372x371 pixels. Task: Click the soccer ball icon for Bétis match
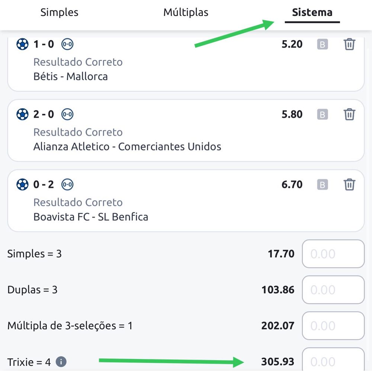pyautogui.click(x=22, y=45)
